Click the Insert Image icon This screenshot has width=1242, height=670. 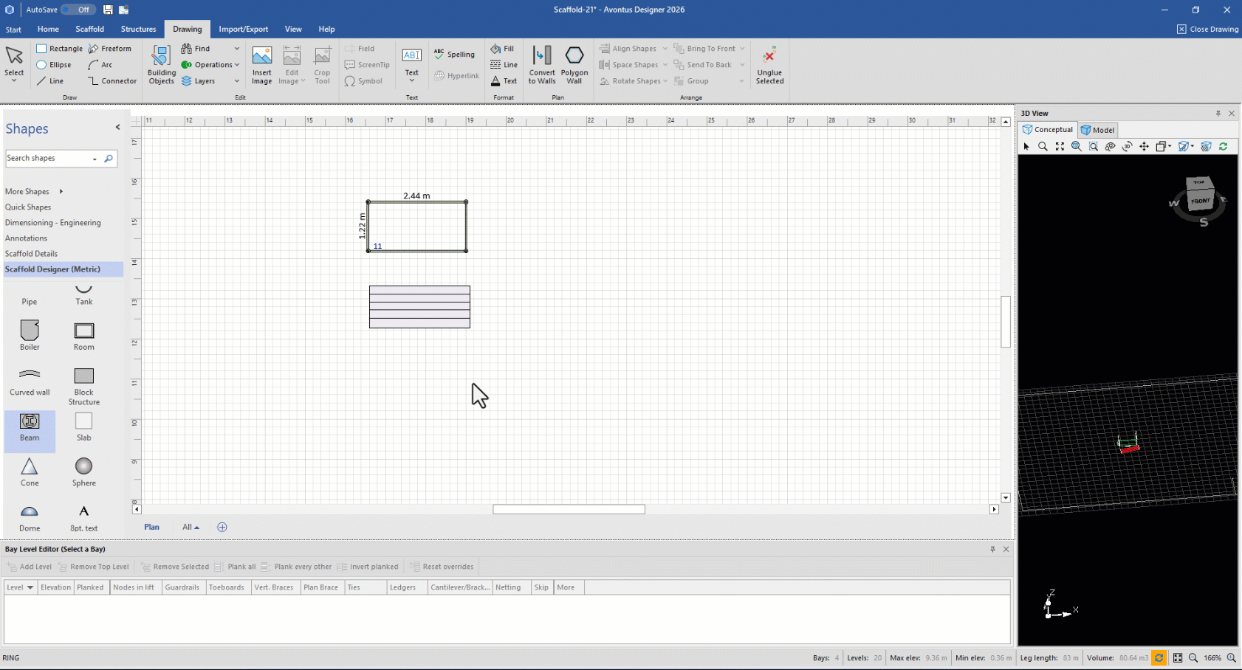pyautogui.click(x=262, y=65)
